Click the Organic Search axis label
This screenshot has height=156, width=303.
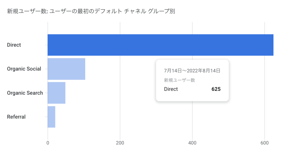(25, 93)
